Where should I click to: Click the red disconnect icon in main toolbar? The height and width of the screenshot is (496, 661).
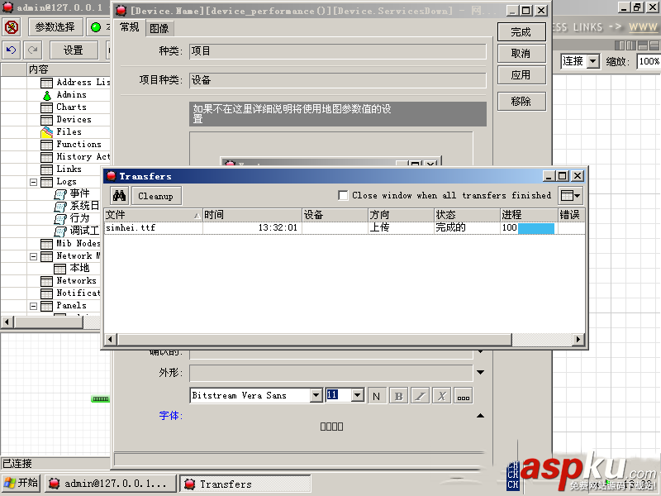point(12,27)
